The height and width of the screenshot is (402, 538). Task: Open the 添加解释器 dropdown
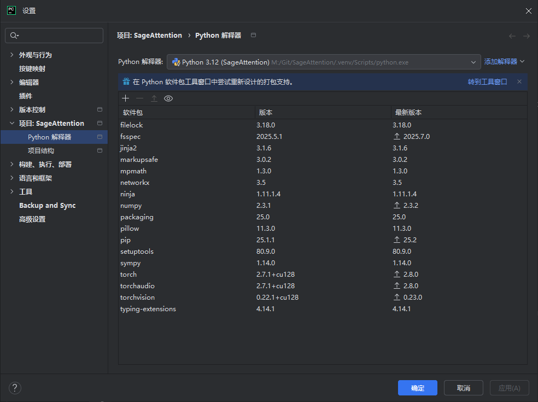[x=504, y=61]
